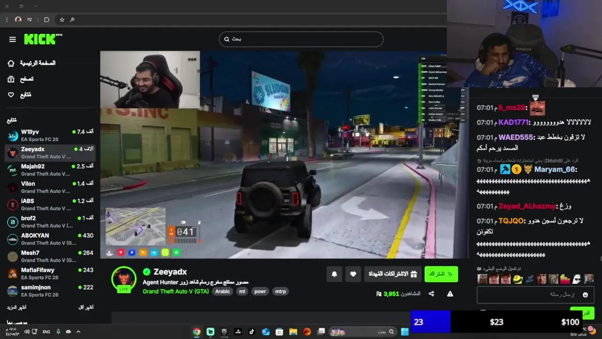This screenshot has height=339, width=602.
Task: Open iABS channel in sidebar
Action: [50, 204]
